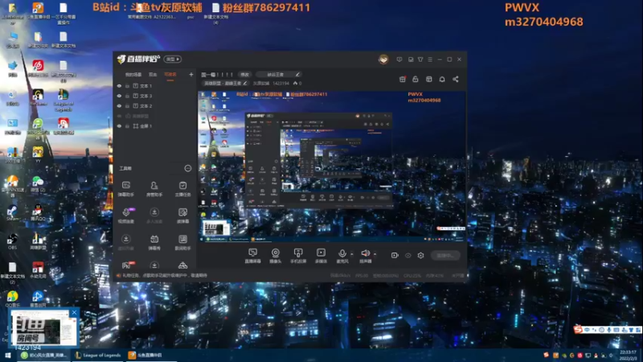Click the stream preview canvas

(332, 167)
